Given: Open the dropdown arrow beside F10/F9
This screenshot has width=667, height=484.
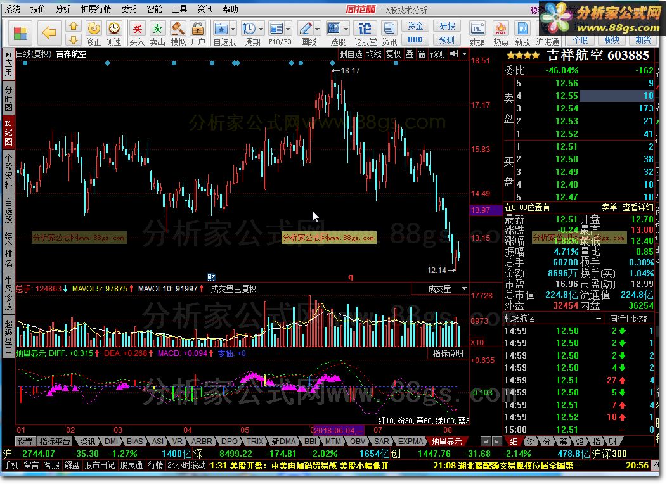Looking at the screenshot, I should tap(288, 29).
